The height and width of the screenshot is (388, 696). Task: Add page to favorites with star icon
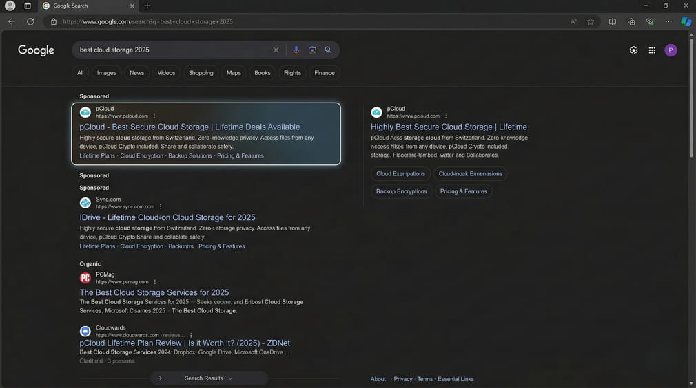tap(591, 21)
